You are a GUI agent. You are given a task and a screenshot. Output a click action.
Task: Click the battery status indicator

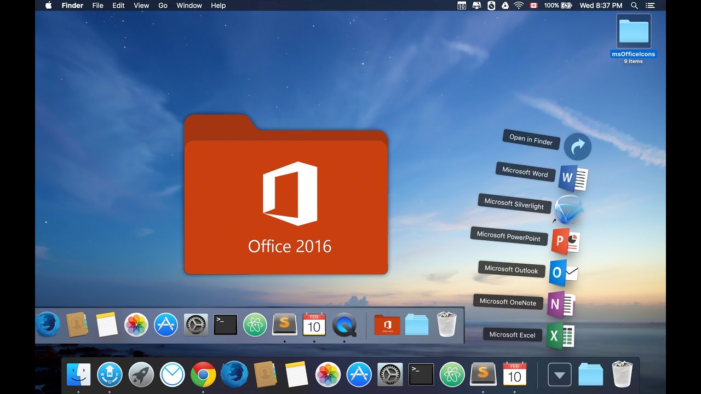tap(558, 5)
